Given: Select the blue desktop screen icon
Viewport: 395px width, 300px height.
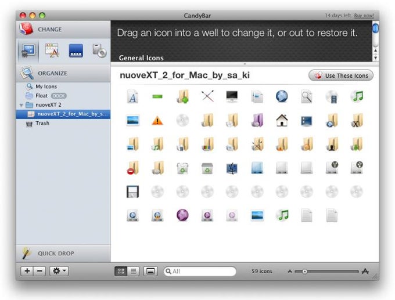Looking at the screenshot, I should pyautogui.click(x=307, y=121).
